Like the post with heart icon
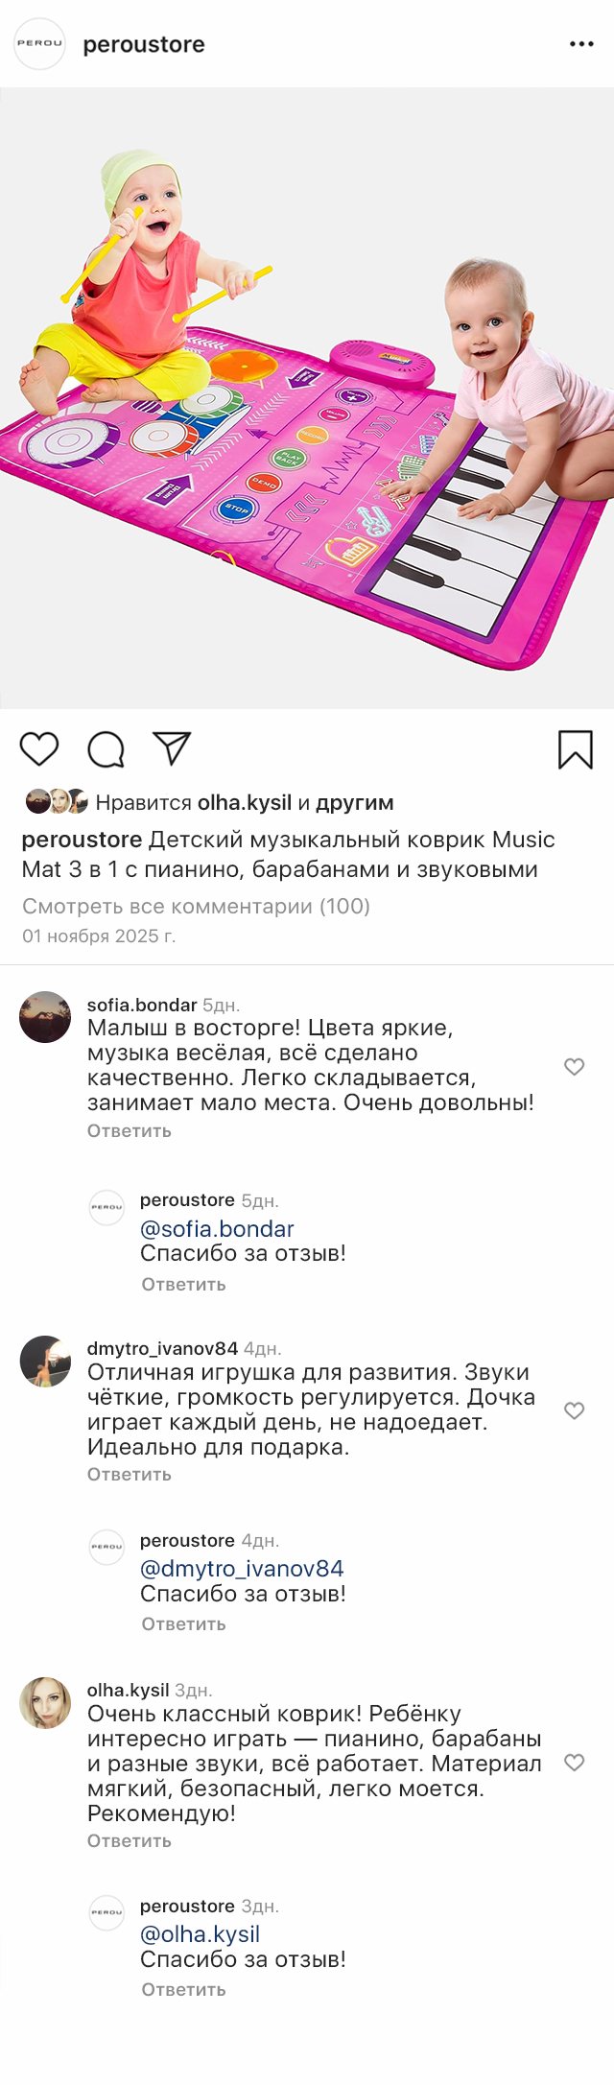The width and height of the screenshot is (614, 2085). 39,748
